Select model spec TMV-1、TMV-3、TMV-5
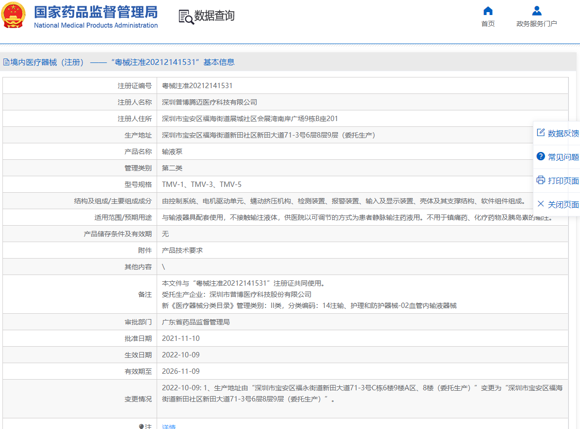The width and height of the screenshot is (580, 429). [x=202, y=184]
